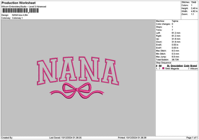Select the Stitches count value 7948
The height and width of the screenshot is (140, 199).
click(194, 2)
